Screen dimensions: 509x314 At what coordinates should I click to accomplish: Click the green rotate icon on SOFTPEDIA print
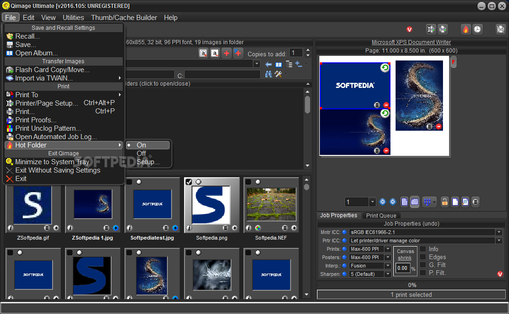tap(385, 67)
